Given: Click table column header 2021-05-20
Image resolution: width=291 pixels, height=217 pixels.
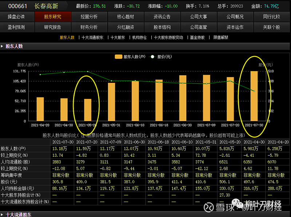Looking at the screenshot, I should (230, 142).
